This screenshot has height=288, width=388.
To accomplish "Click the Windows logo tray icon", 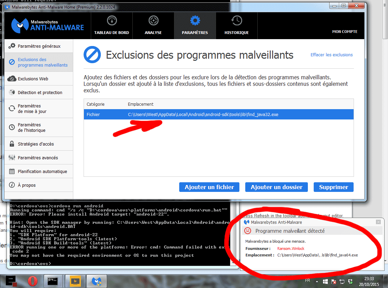I will pos(325,281).
